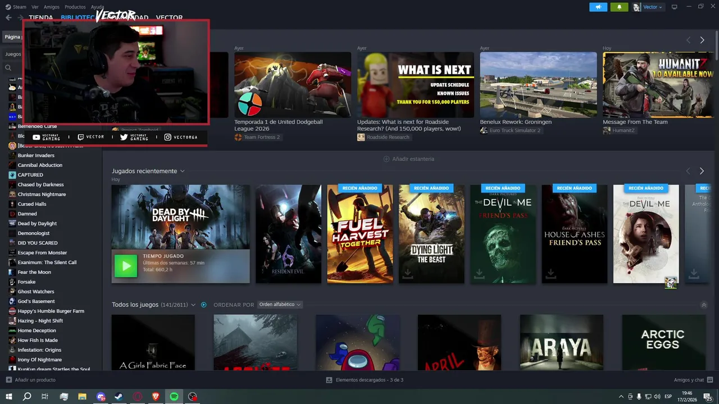Screen dimensions: 719x404
Task: Open the Brave browser on the taskbar
Action: click(x=156, y=397)
